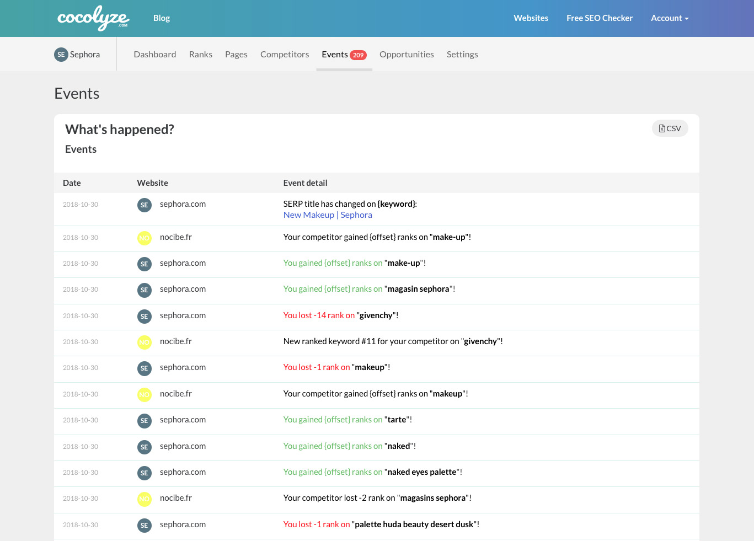
Task: Click the Date column header
Action: pos(72,183)
